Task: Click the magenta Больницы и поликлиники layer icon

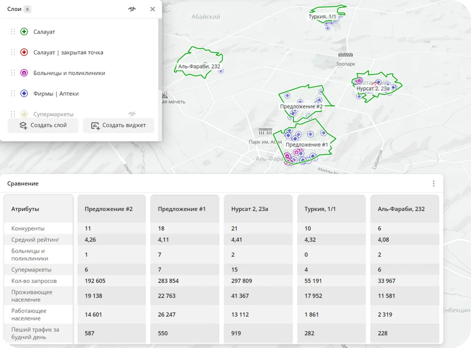Action: (24, 73)
